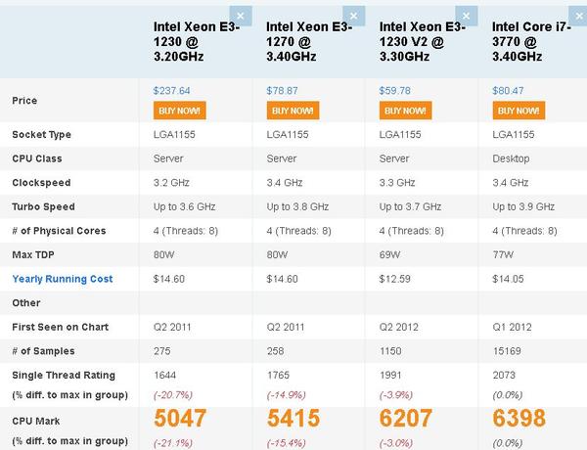Click Buy Now for Core i7-3770
The image size is (587, 450).
tap(518, 111)
